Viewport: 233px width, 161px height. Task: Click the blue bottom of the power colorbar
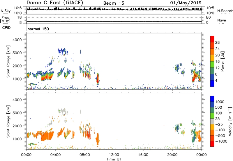point(212,83)
